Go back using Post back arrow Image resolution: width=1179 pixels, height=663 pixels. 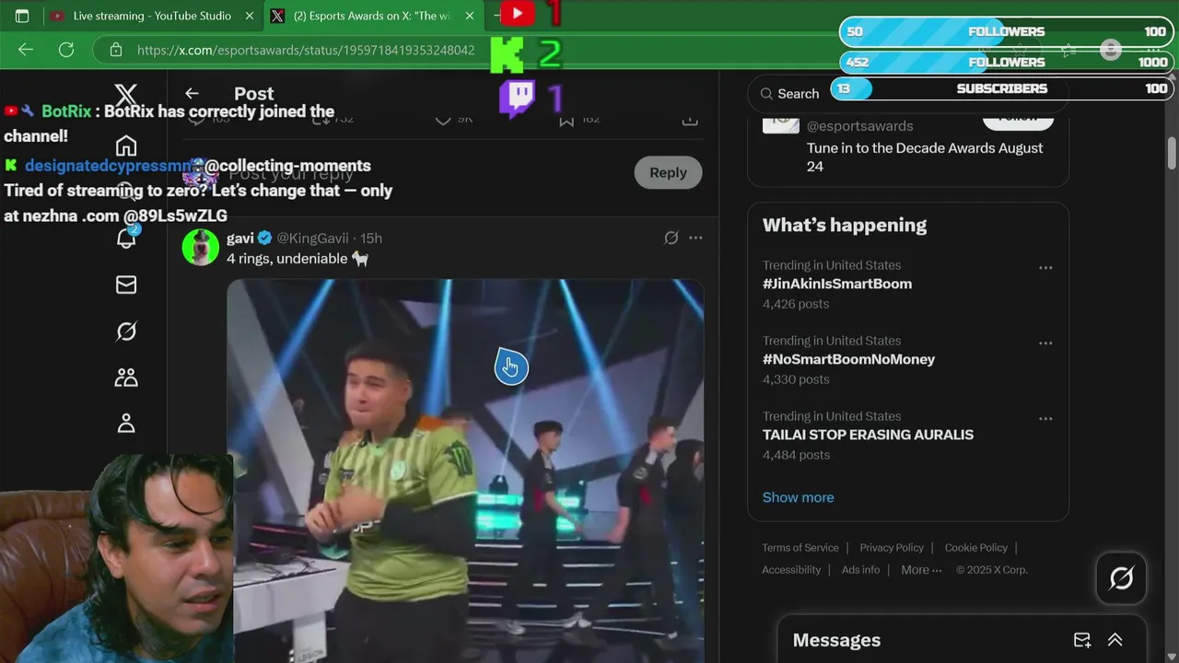click(192, 93)
